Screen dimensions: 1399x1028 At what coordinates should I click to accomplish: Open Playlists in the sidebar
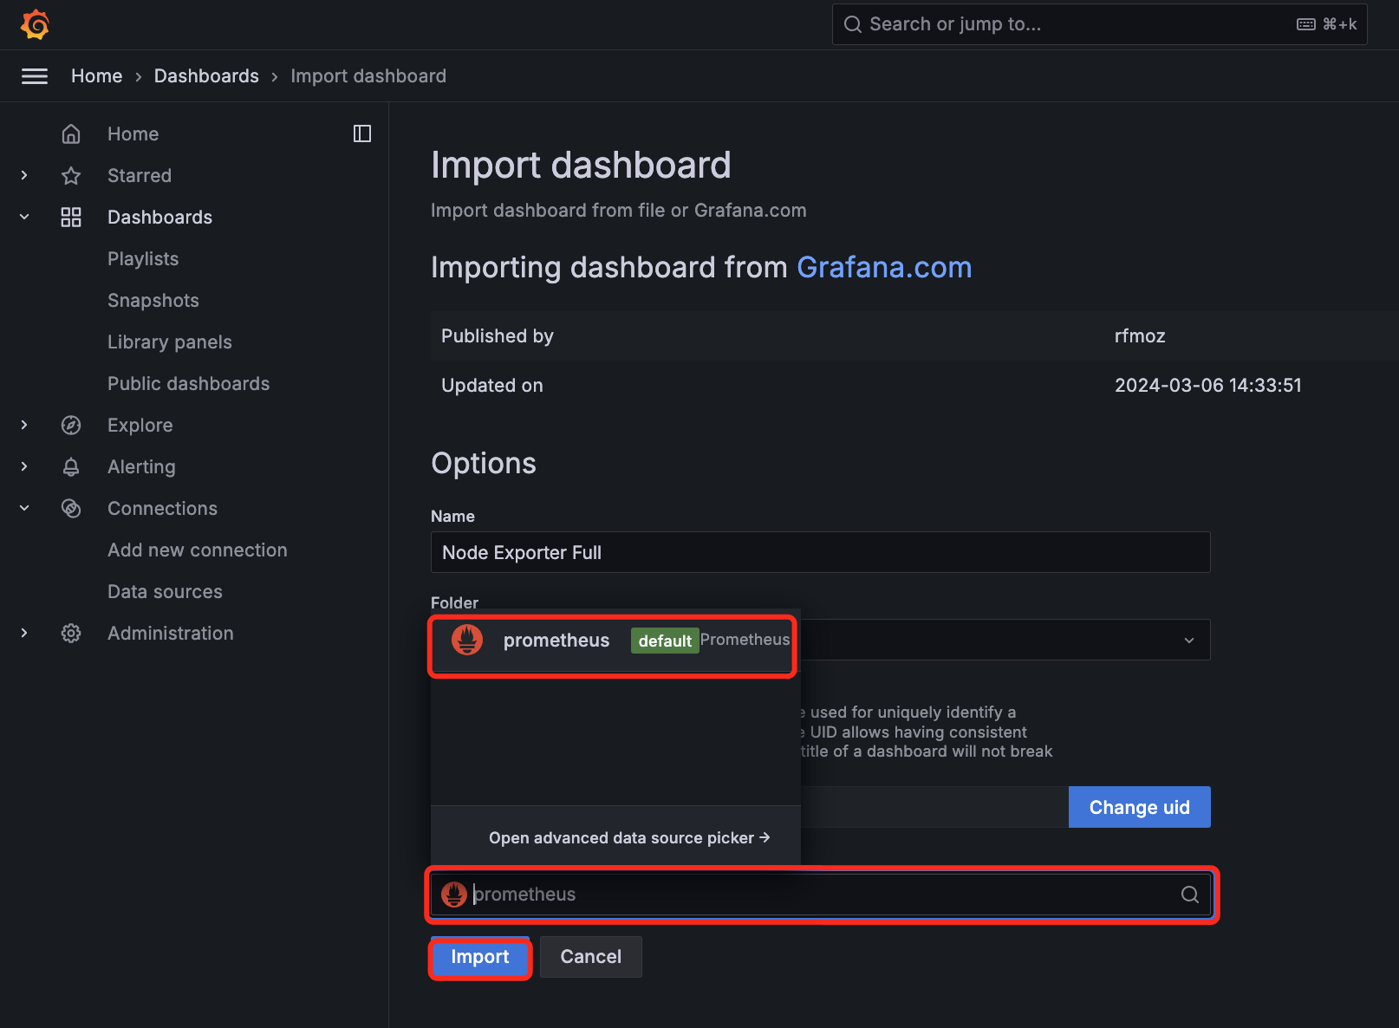click(x=143, y=258)
